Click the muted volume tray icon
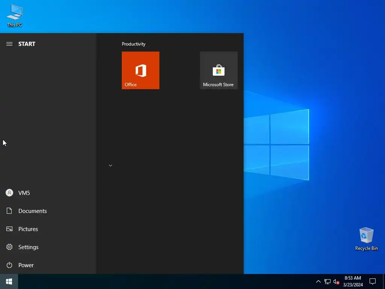This screenshot has width=385, height=289. 336,281
